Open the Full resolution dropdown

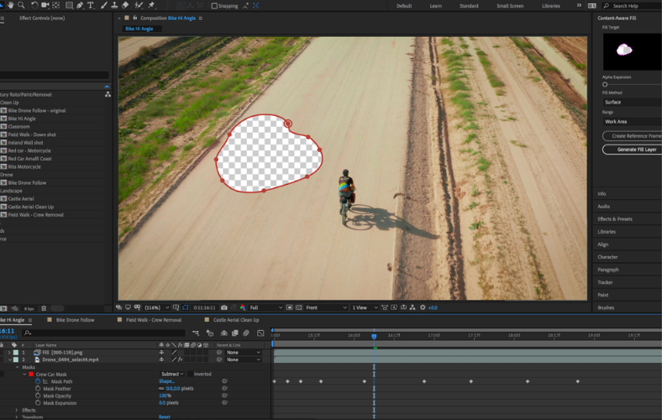coord(269,307)
